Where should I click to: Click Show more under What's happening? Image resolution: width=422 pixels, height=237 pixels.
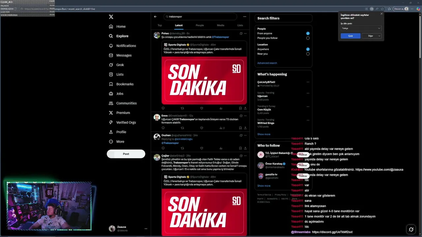tap(264, 134)
